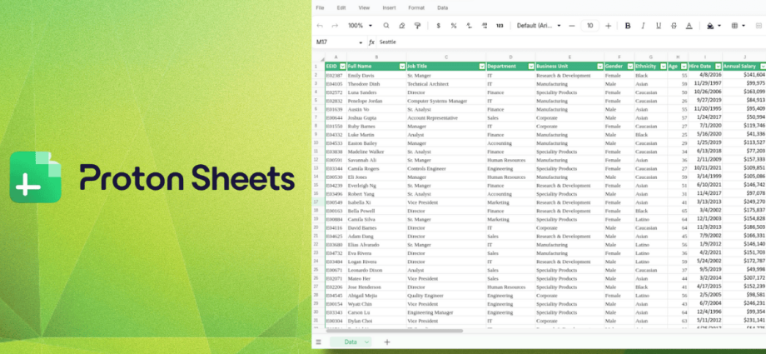This screenshot has width=766, height=354.
Task: Open the cell reference M17 dropdown
Action: [x=361, y=42]
